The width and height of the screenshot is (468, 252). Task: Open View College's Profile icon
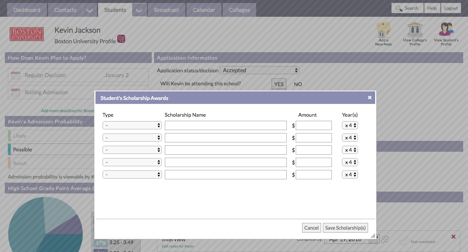pos(415,34)
